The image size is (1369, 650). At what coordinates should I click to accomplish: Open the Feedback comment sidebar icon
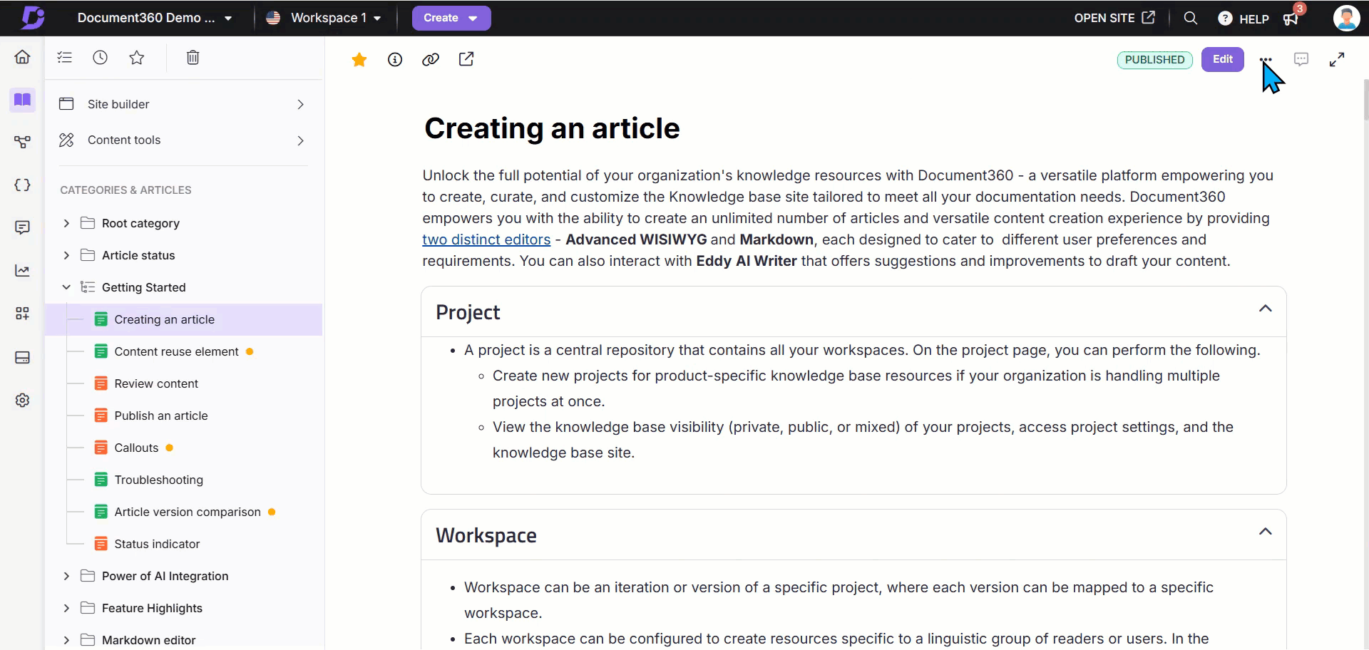22,227
